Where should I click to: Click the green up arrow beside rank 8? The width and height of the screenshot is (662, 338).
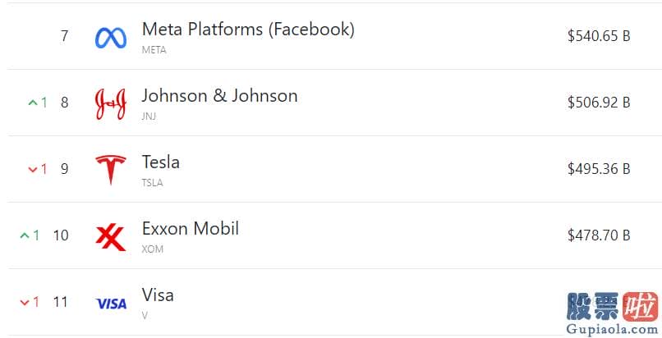click(33, 103)
